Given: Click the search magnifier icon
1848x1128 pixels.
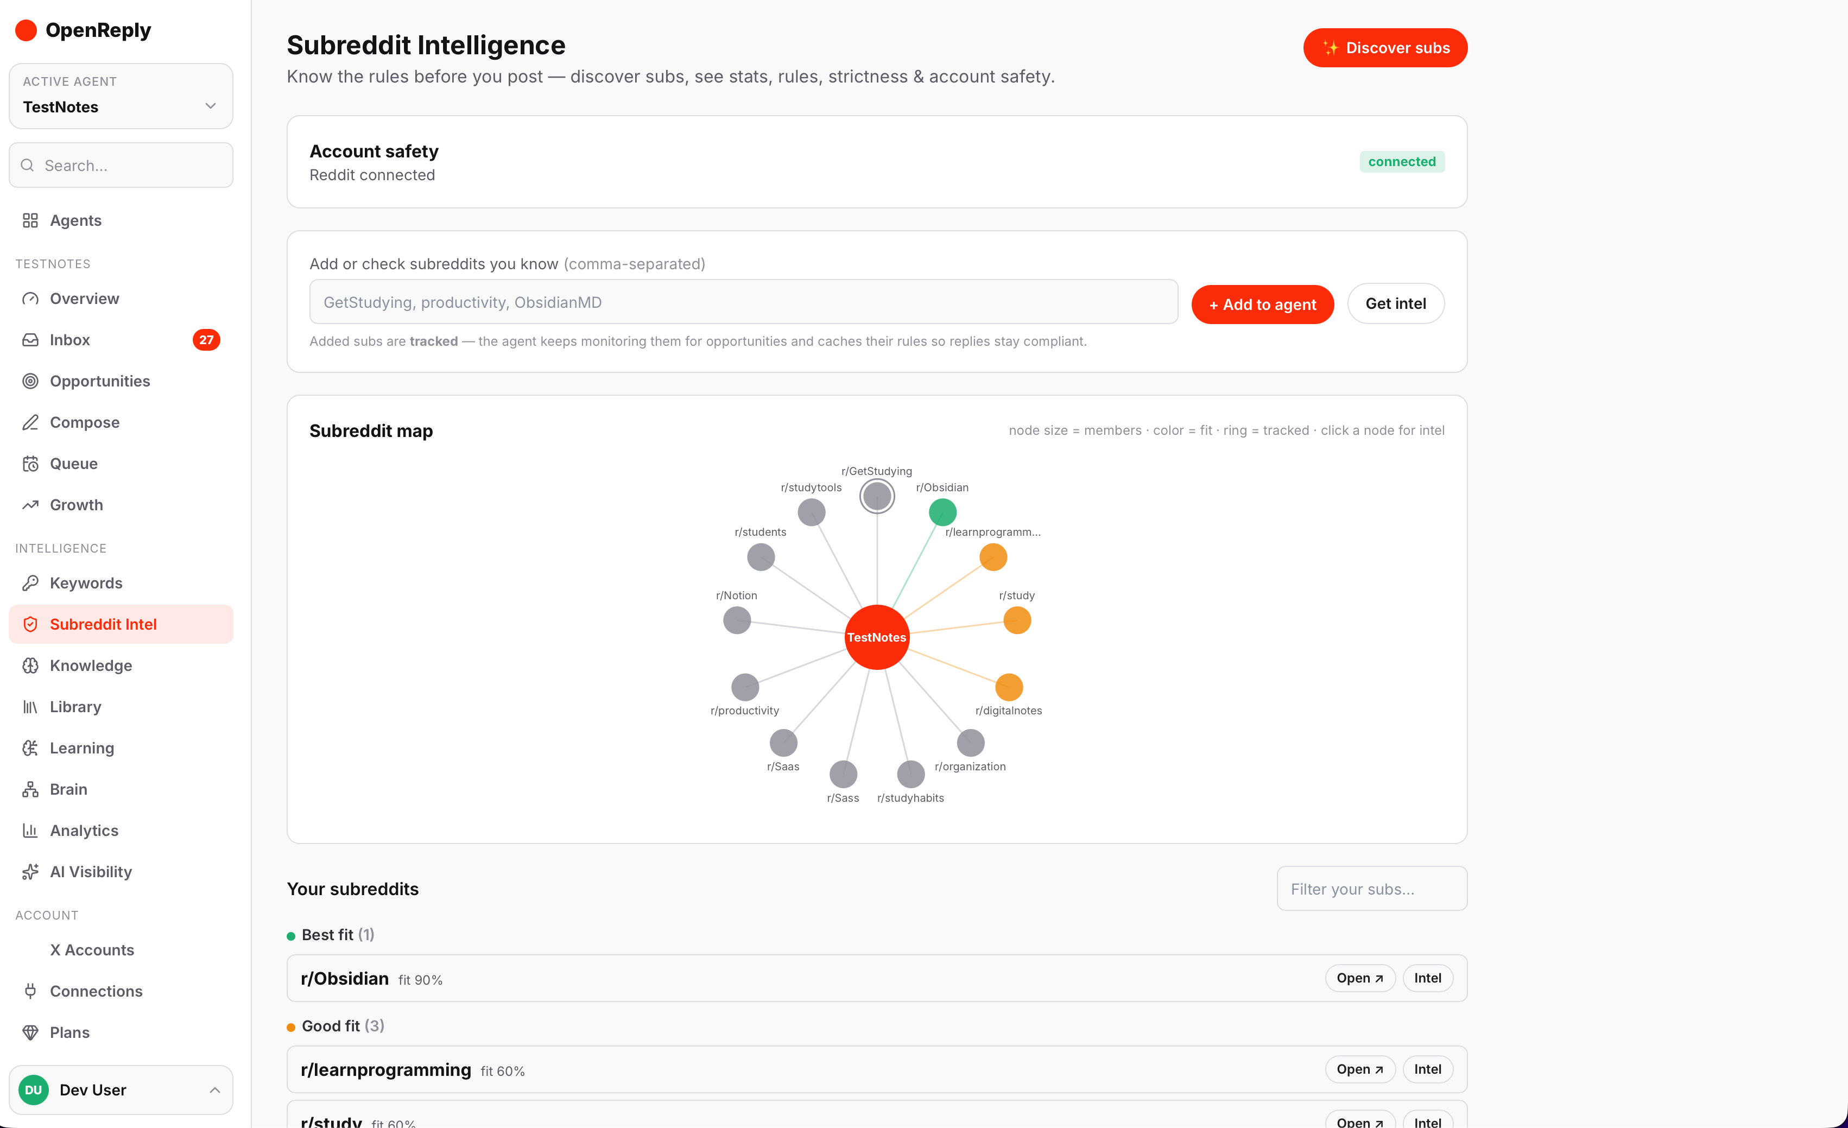Looking at the screenshot, I should coord(28,165).
